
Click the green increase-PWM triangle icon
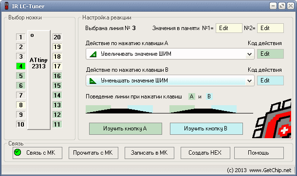point(93,54)
